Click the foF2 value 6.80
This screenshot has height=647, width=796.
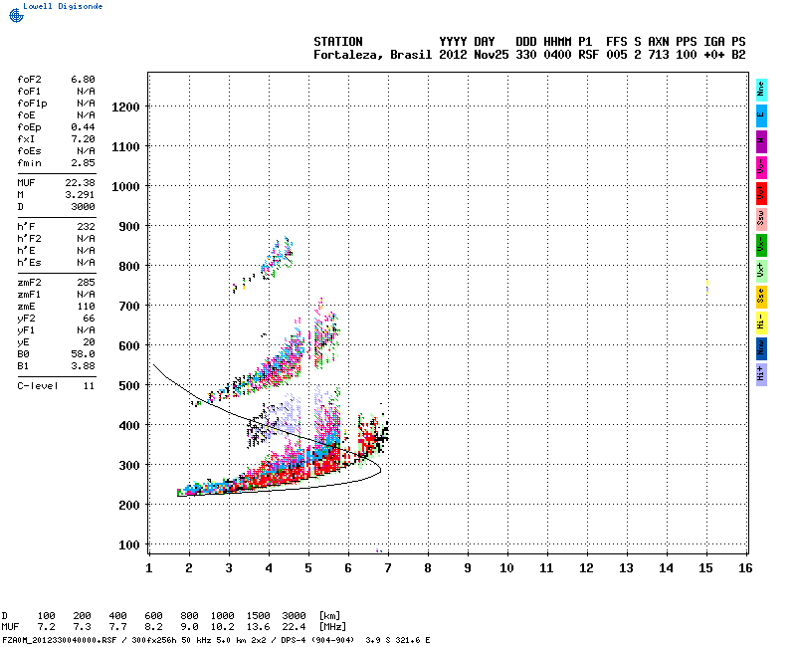83,80
